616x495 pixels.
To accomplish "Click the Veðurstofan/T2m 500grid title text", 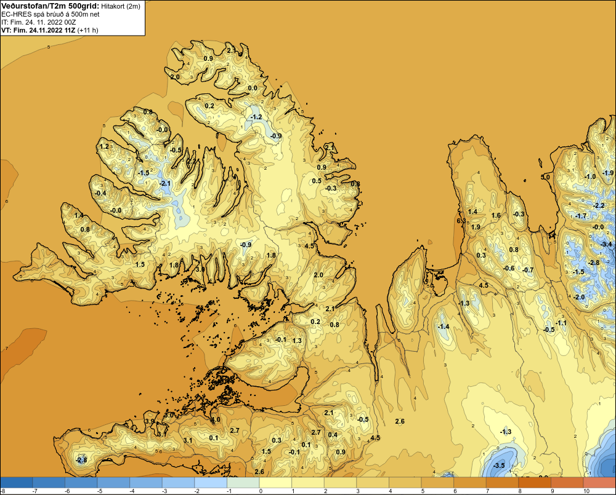I will [52, 6].
